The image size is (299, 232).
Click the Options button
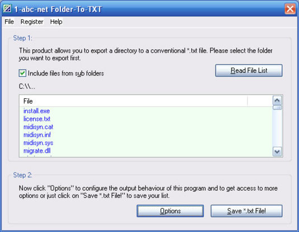(170, 211)
